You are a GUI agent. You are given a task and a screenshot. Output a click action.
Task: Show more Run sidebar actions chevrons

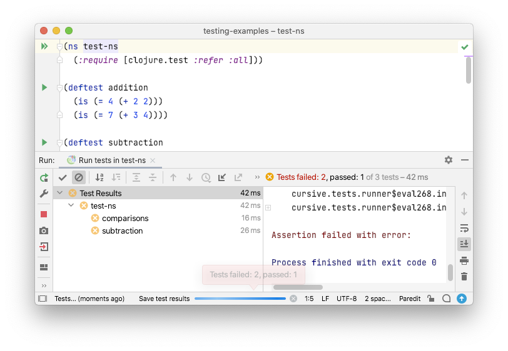[44, 285]
